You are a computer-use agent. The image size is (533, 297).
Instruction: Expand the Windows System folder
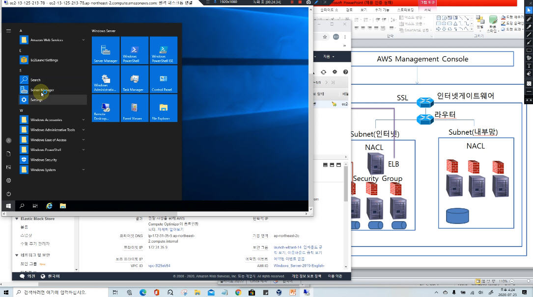click(53, 170)
